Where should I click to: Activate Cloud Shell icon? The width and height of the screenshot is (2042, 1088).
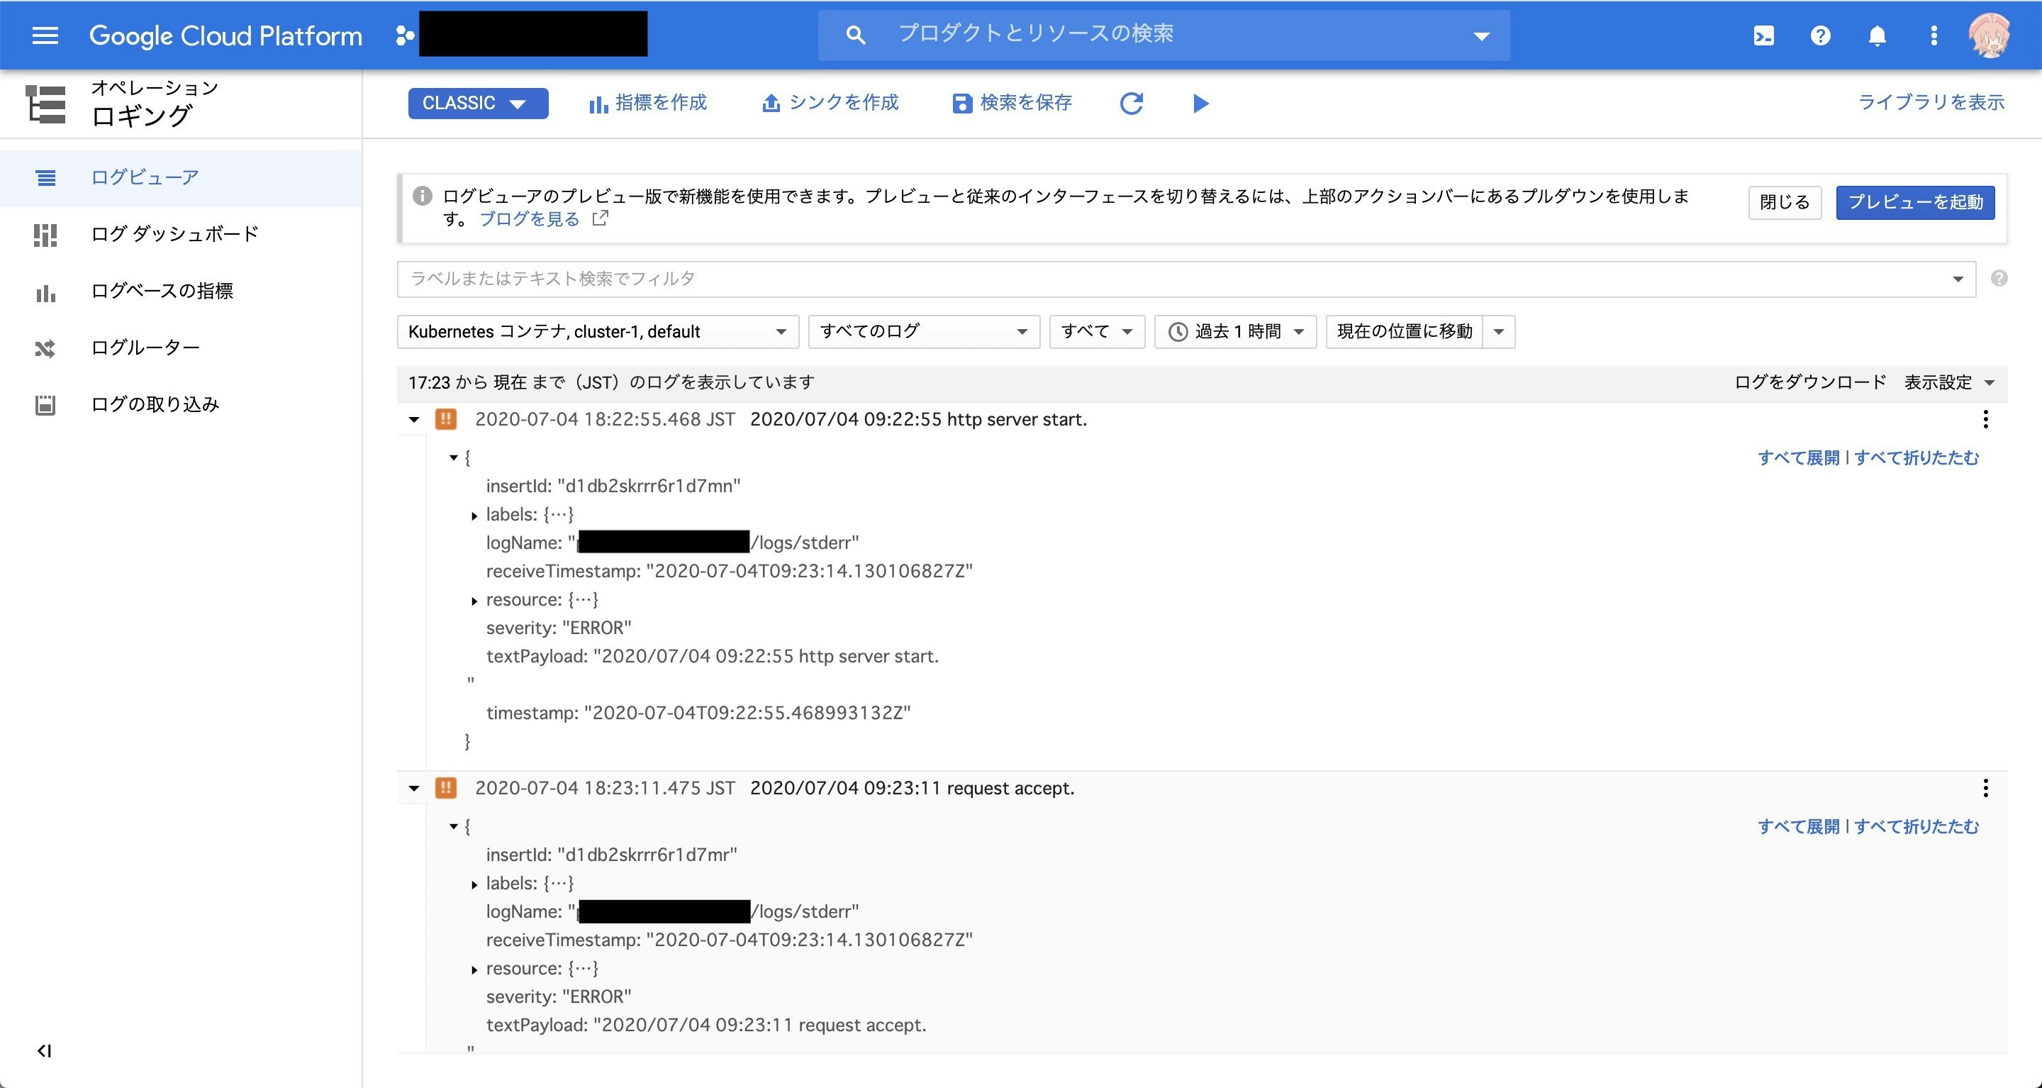[x=1764, y=35]
